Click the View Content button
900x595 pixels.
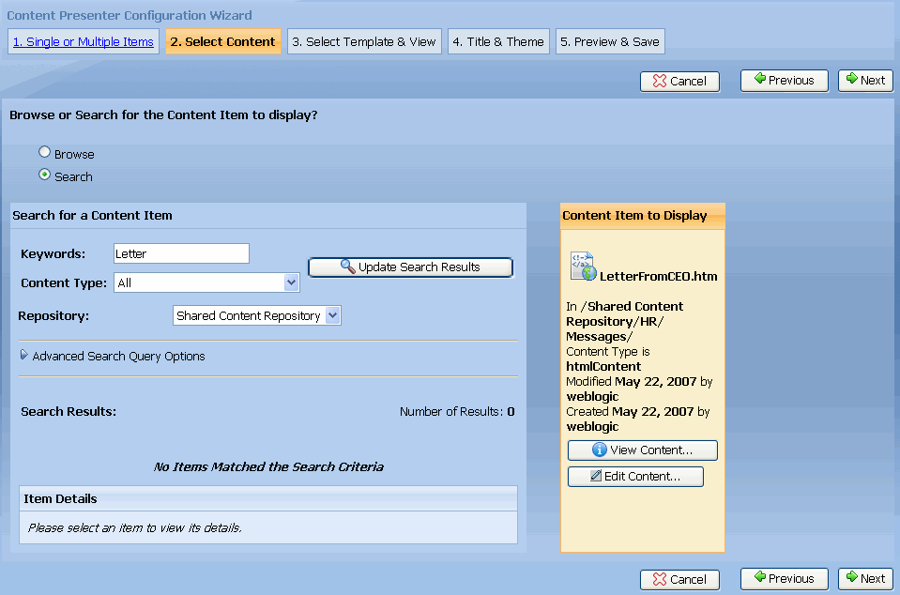click(642, 450)
